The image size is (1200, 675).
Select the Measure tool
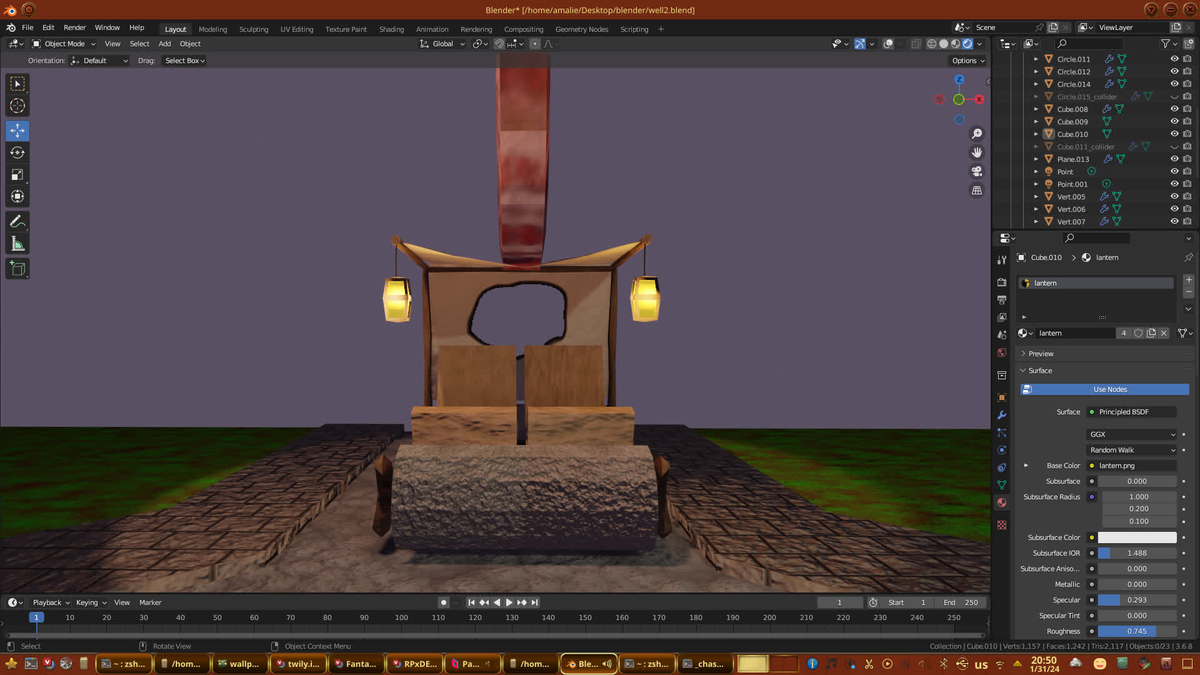(x=17, y=244)
